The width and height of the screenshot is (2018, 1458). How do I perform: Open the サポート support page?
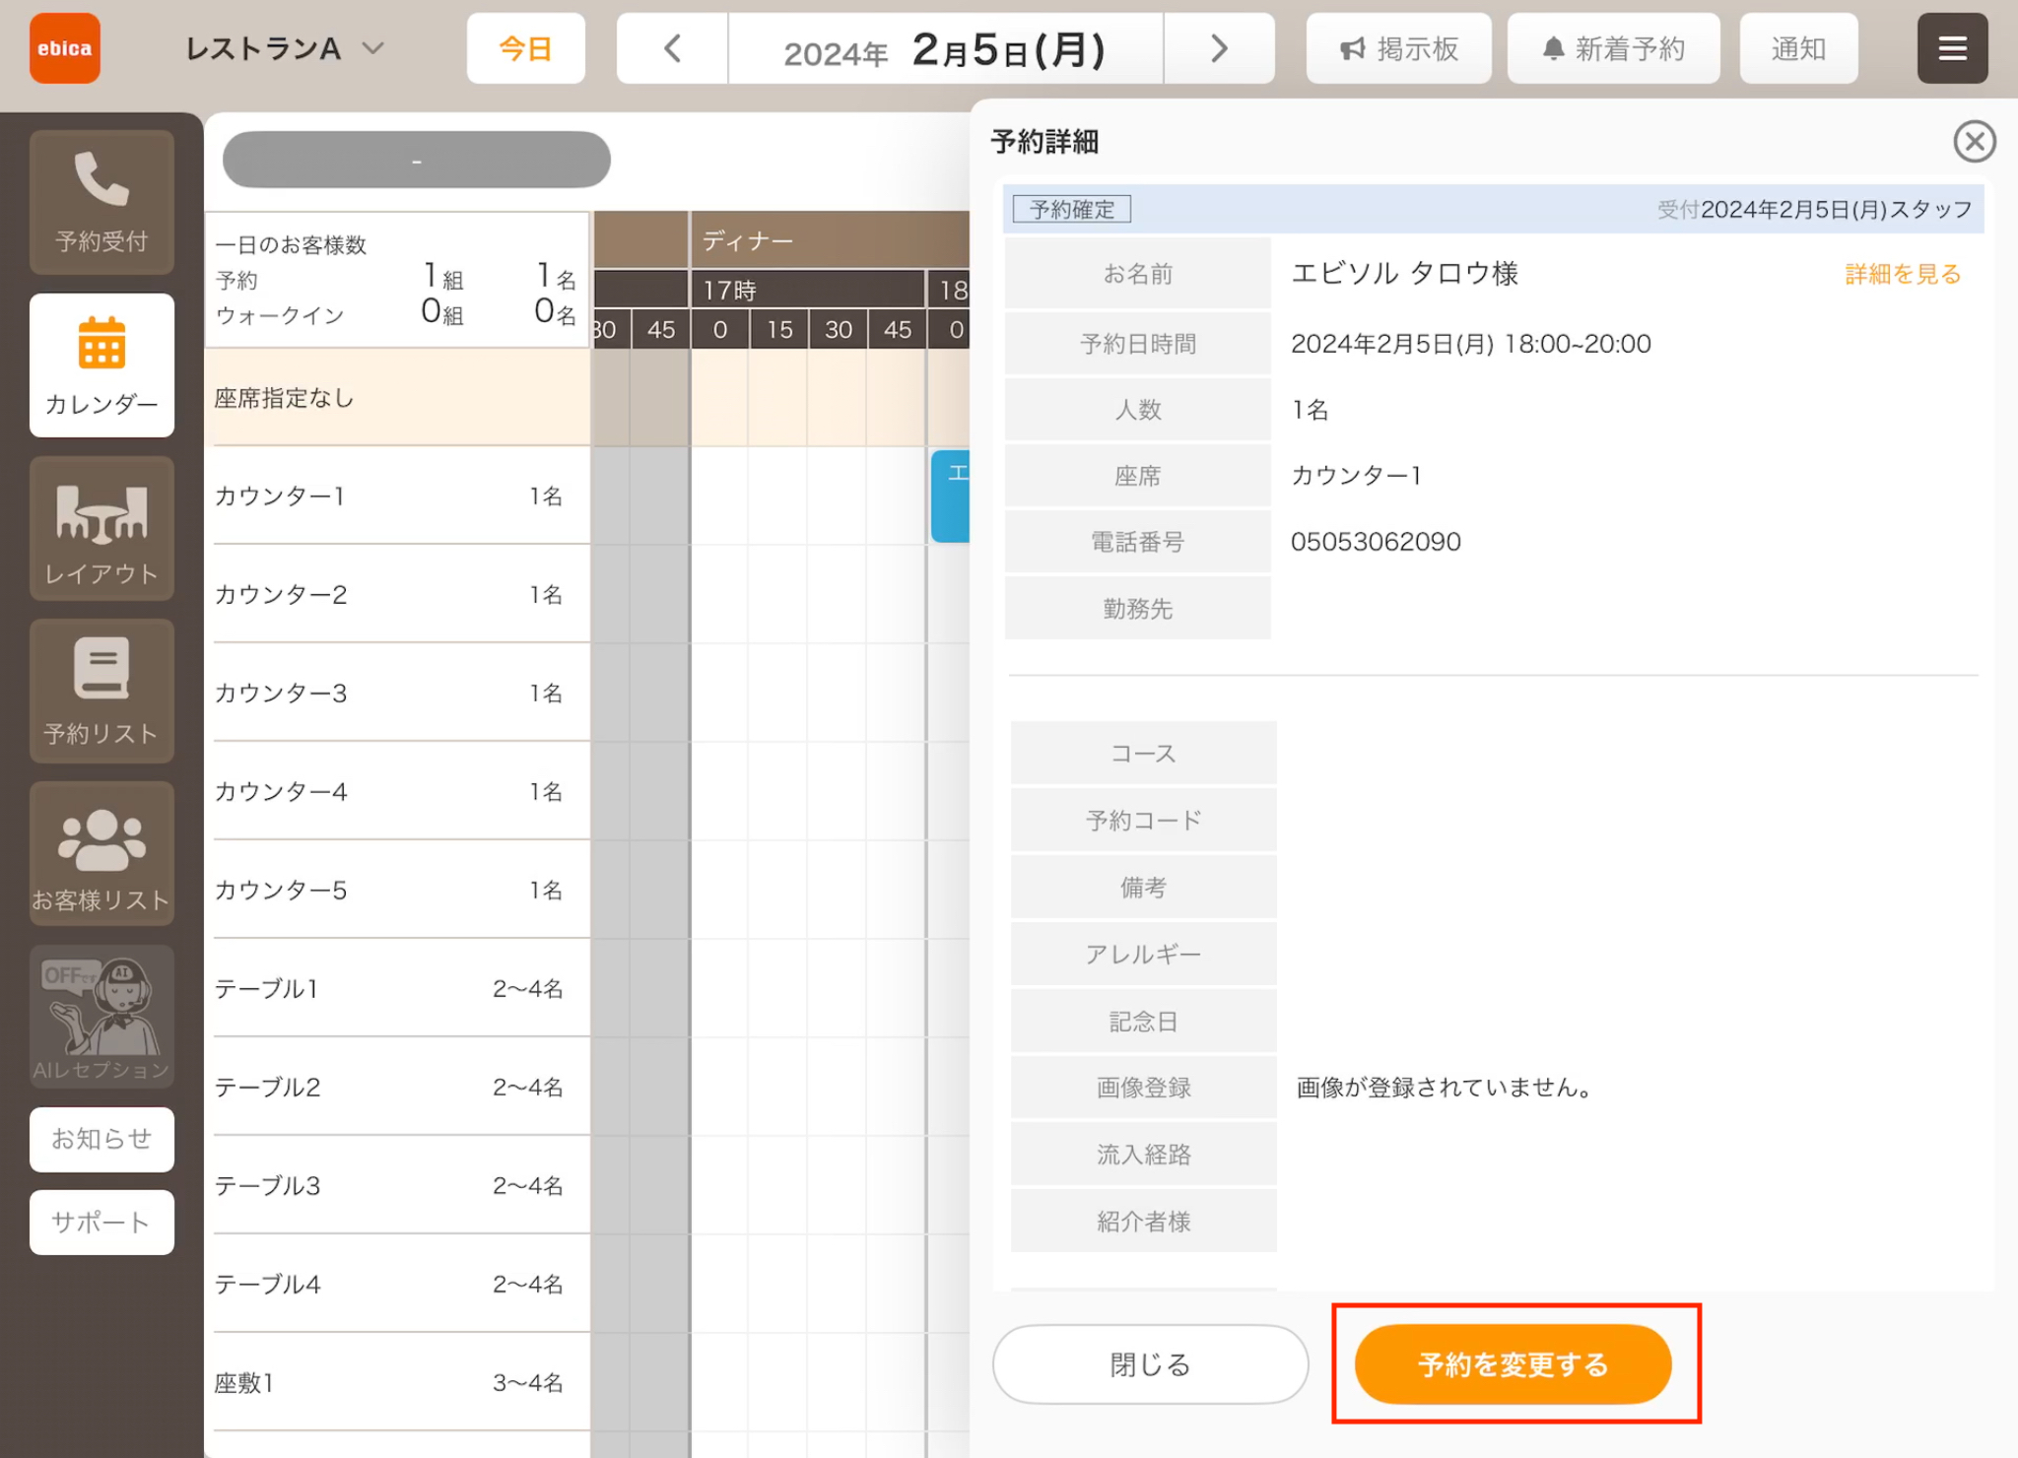click(x=101, y=1223)
